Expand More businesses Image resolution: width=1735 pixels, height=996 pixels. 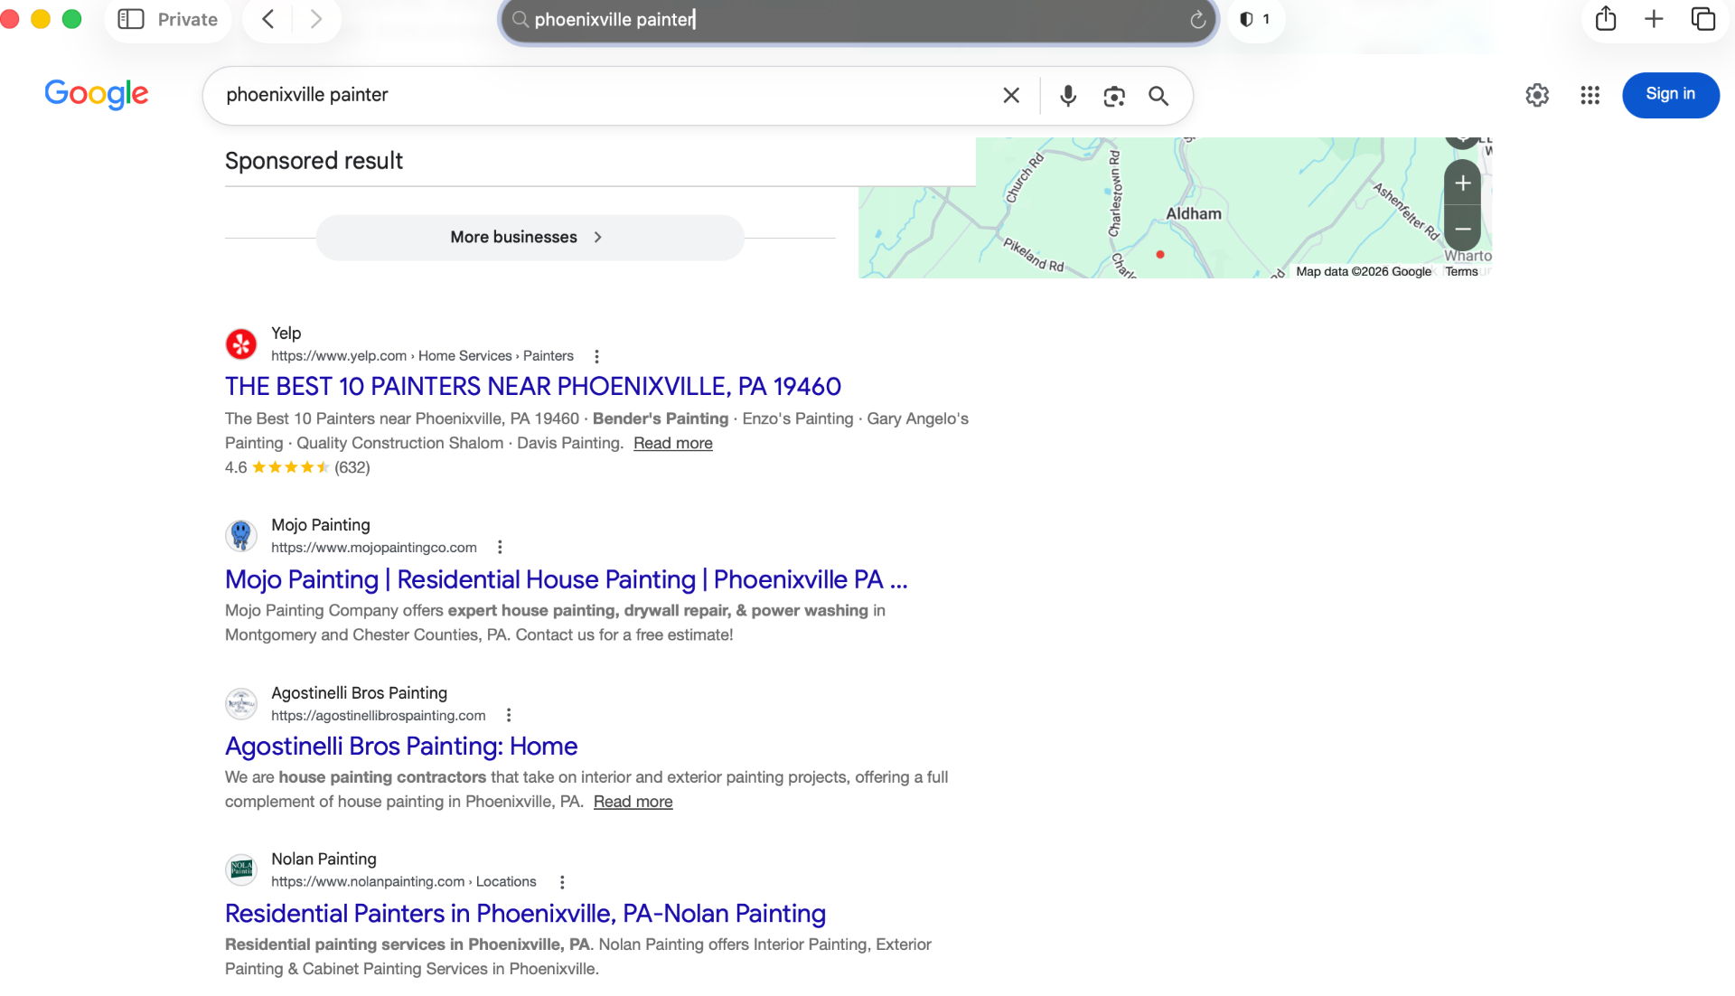point(530,237)
